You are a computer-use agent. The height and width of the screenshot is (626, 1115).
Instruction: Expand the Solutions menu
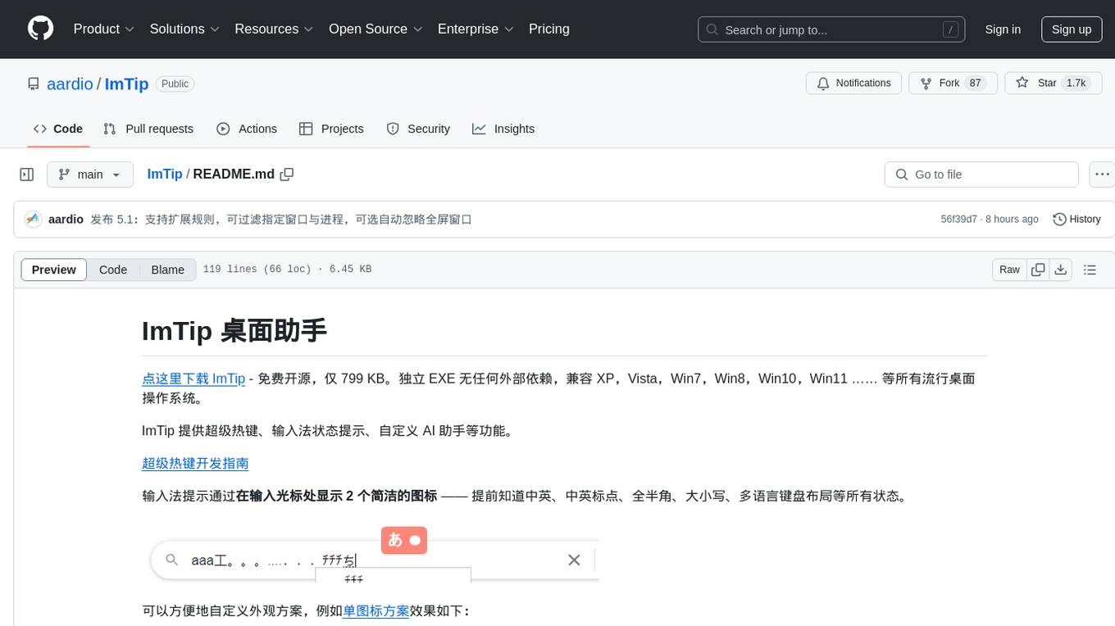click(184, 29)
